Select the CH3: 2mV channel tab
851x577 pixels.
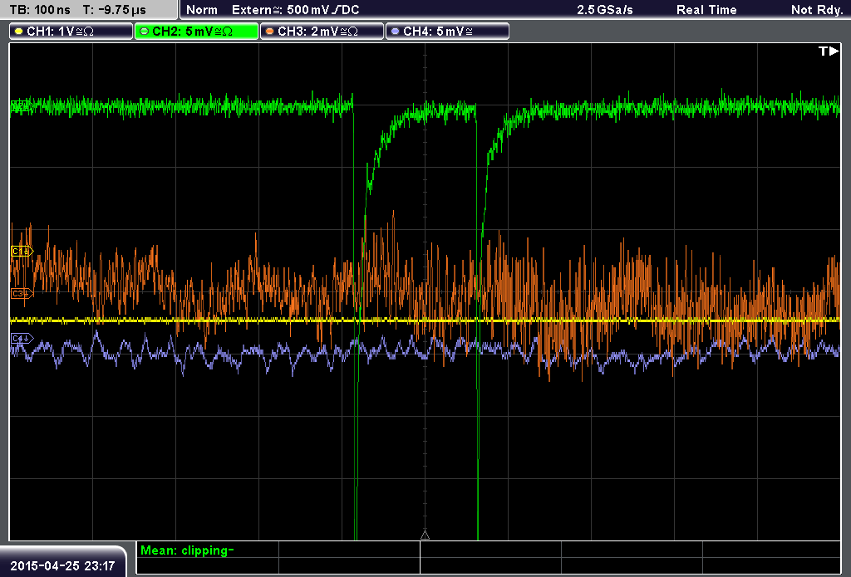[x=322, y=32]
